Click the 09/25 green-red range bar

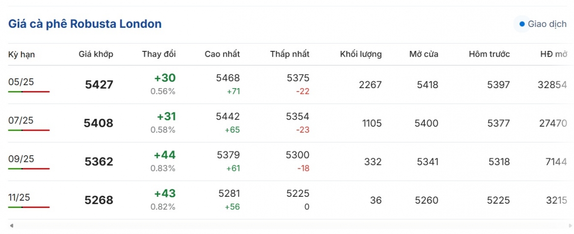29,169
